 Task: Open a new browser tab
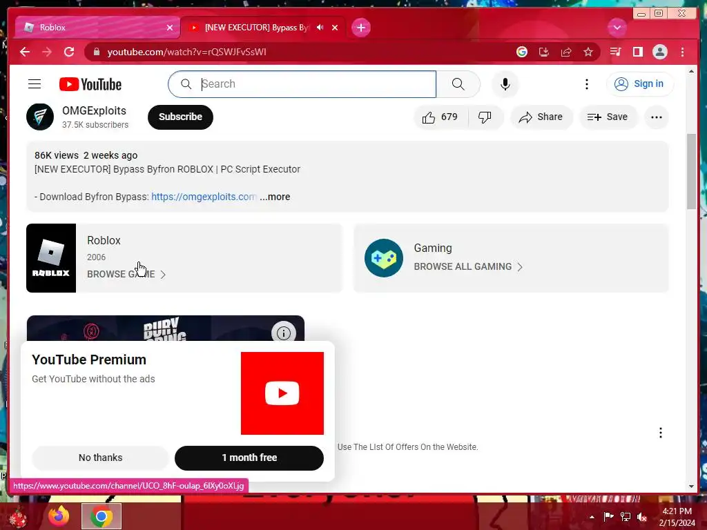[x=360, y=28]
